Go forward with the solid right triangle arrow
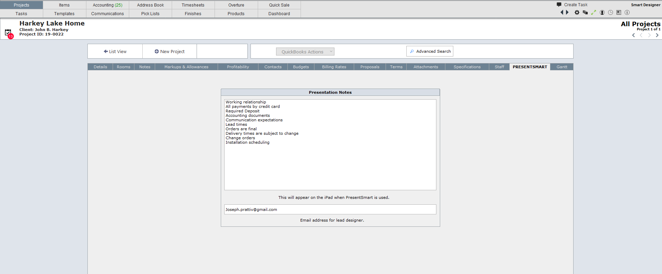Image resolution: width=662 pixels, height=274 pixels. tap(567, 12)
